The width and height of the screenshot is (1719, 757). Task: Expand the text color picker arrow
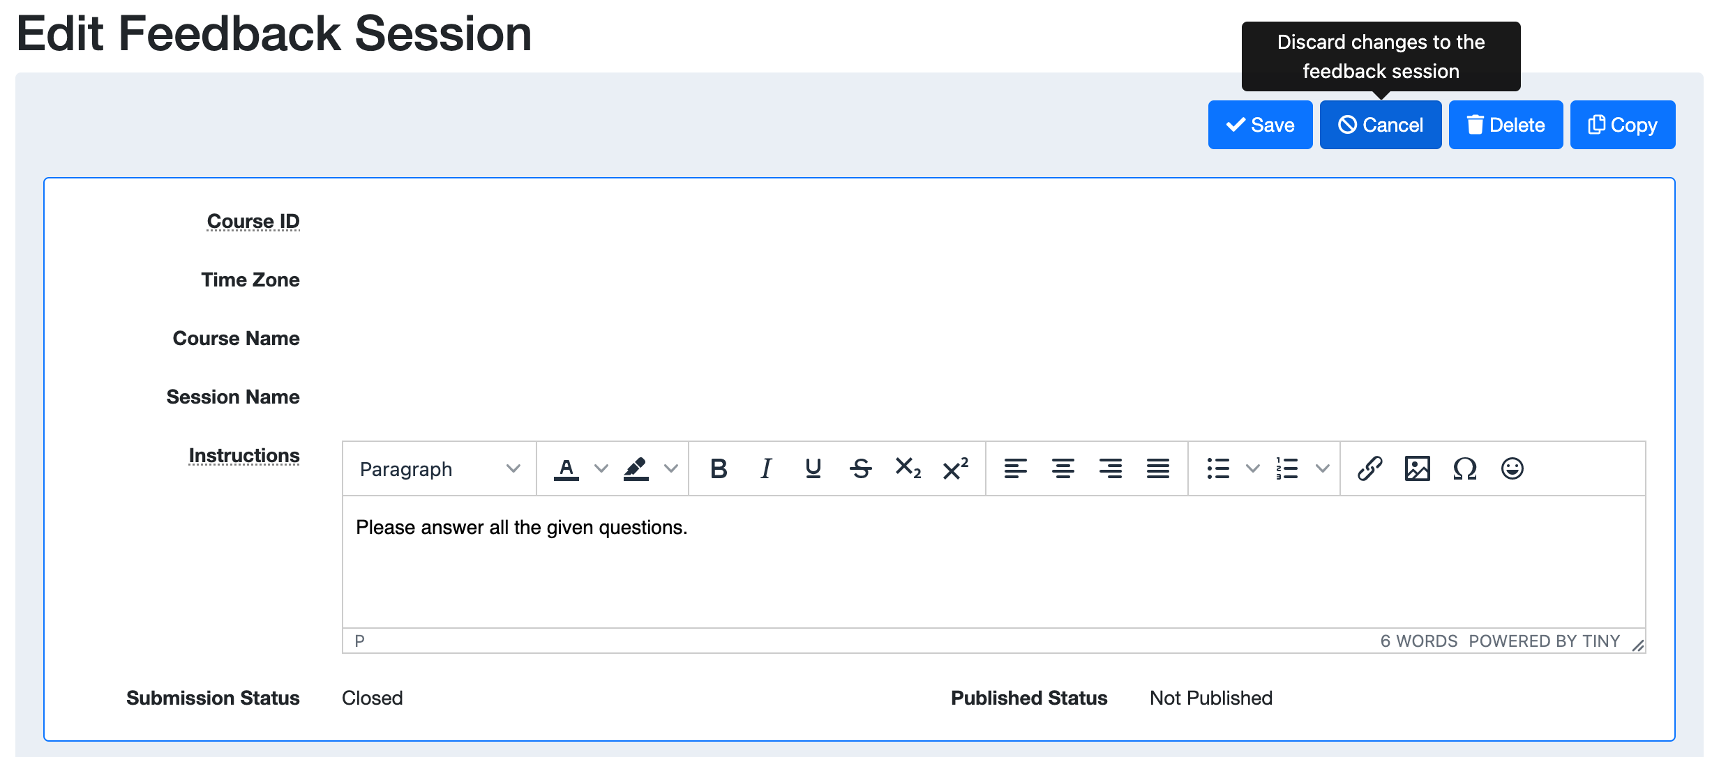[601, 469]
